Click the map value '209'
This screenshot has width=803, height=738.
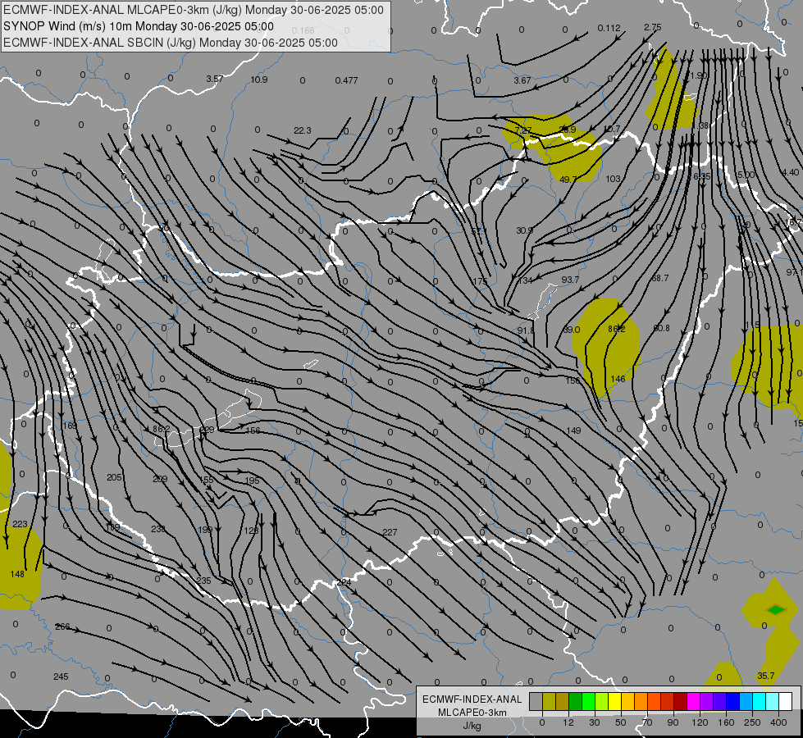click(x=160, y=479)
